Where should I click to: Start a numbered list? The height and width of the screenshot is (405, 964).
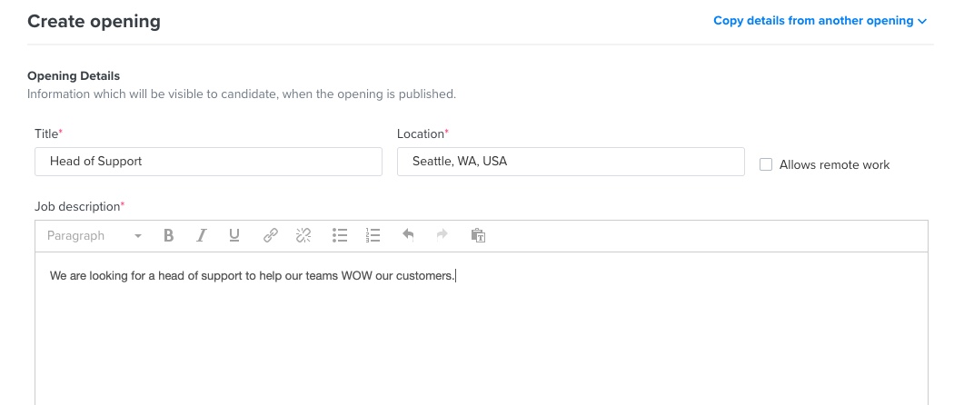coord(373,236)
